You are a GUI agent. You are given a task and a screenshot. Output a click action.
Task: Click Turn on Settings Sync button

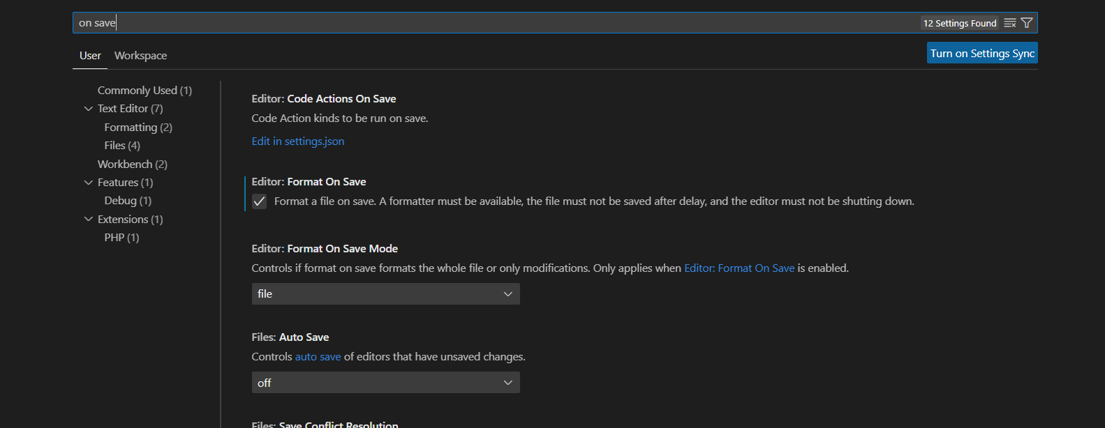click(x=981, y=54)
